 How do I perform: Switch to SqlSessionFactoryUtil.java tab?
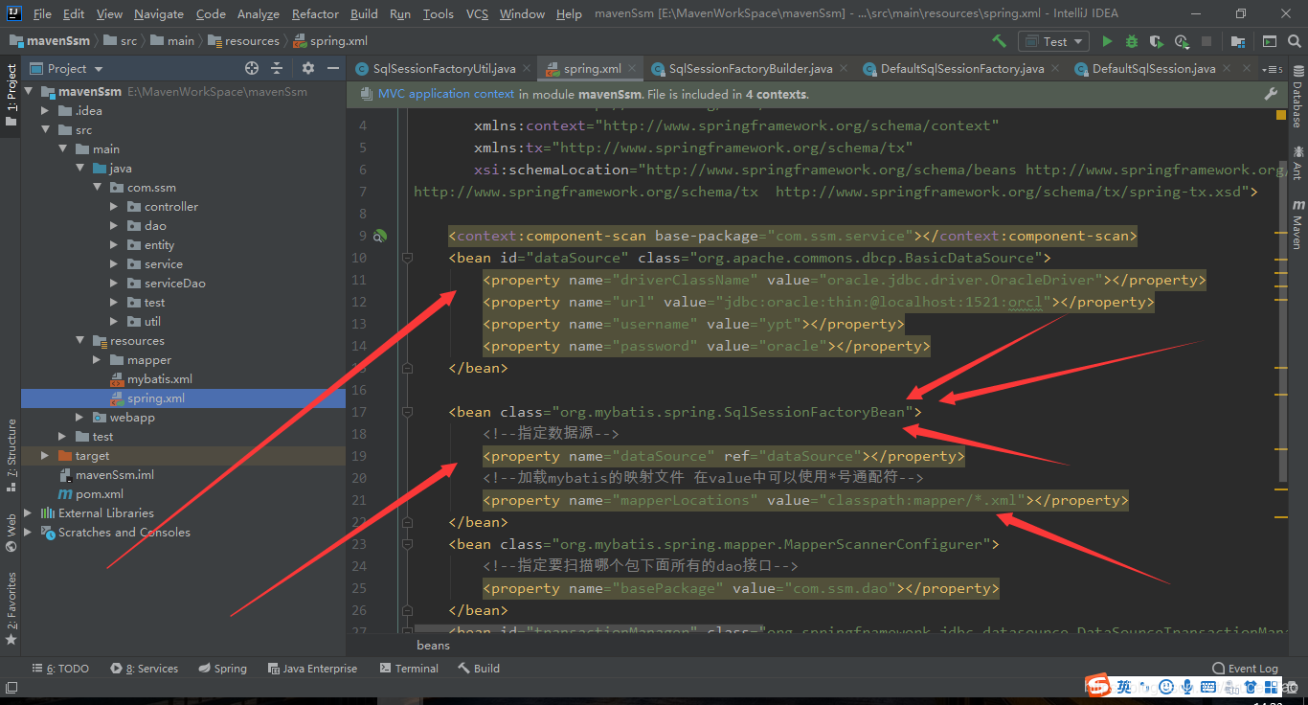point(444,69)
